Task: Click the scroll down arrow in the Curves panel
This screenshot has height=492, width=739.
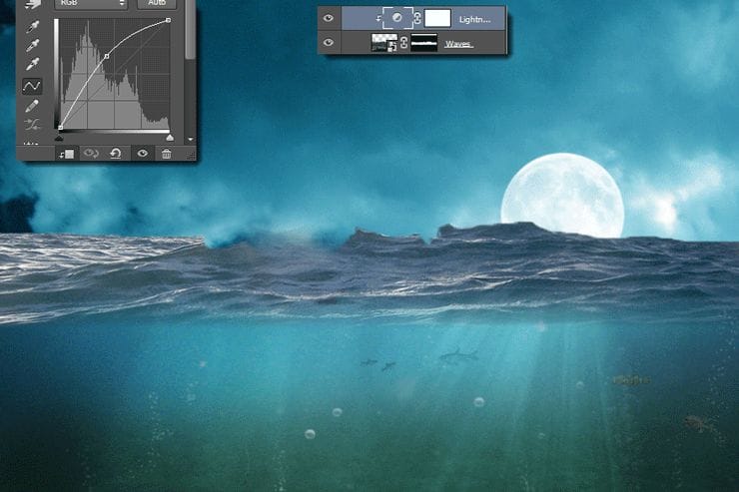Action: [x=191, y=140]
